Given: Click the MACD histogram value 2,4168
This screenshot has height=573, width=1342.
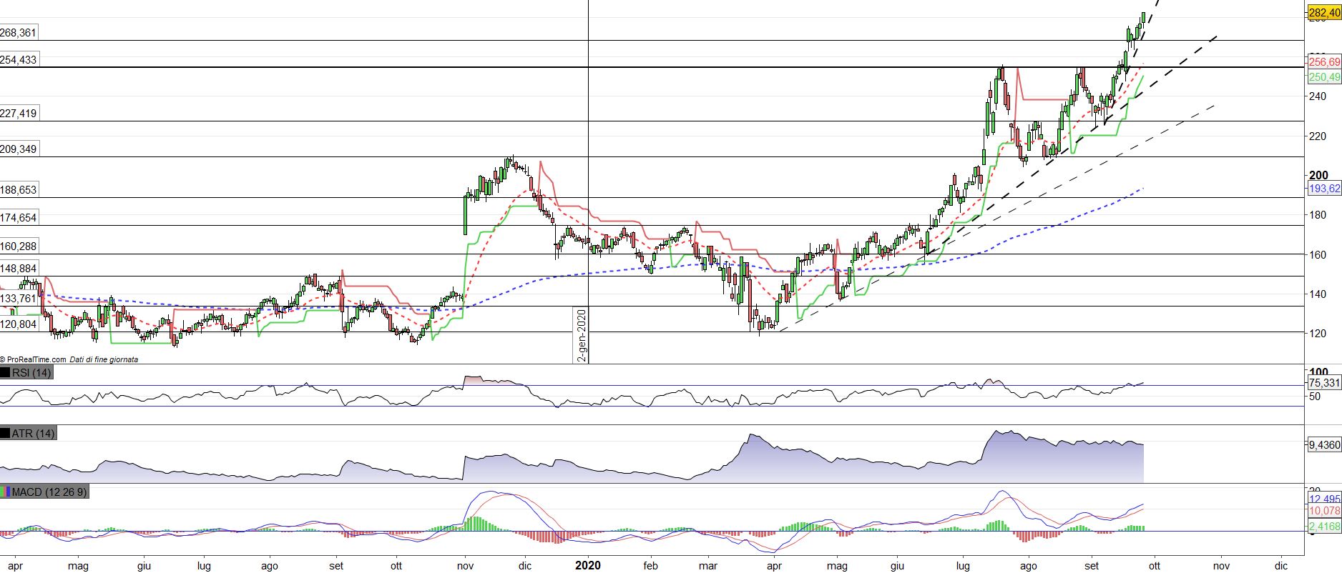Looking at the screenshot, I should 1324,527.
